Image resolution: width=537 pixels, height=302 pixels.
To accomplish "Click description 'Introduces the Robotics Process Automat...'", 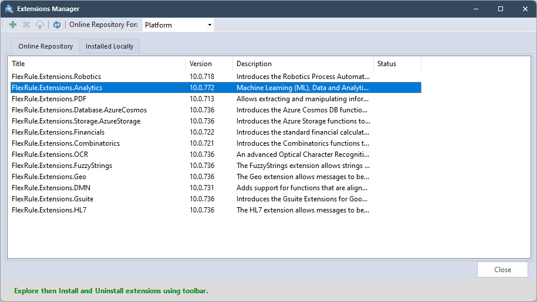I will [x=303, y=77].
